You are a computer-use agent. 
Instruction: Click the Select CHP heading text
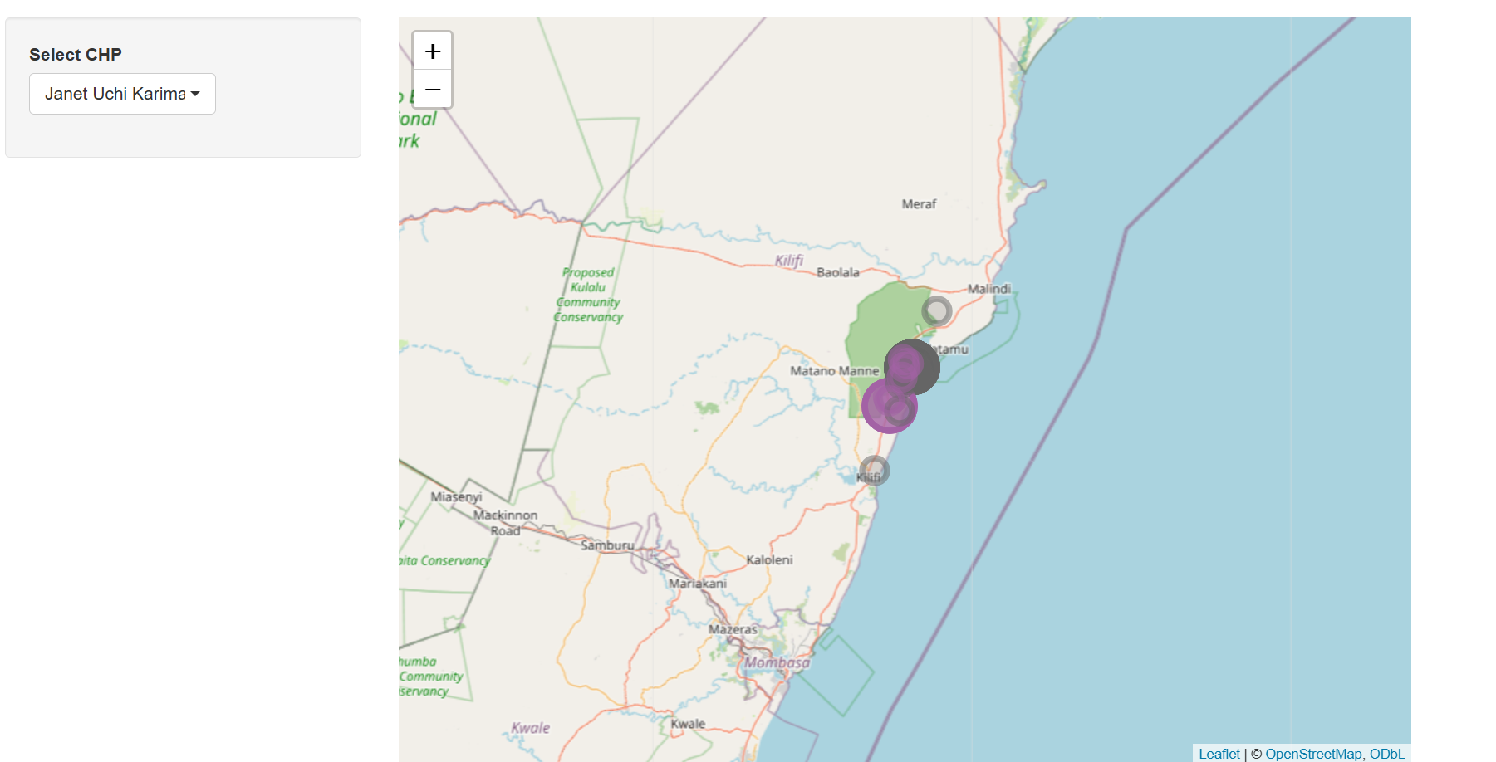[76, 55]
